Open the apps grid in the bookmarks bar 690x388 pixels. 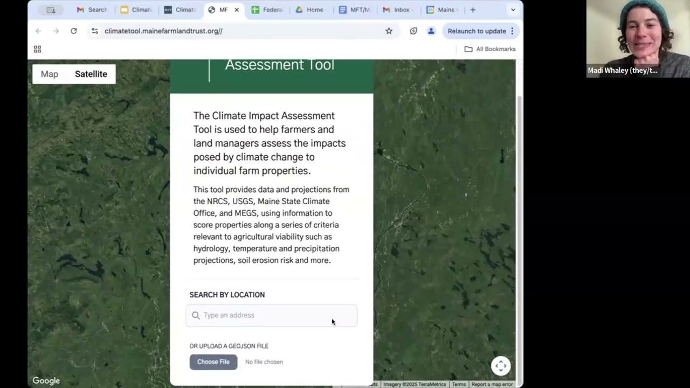click(x=37, y=49)
